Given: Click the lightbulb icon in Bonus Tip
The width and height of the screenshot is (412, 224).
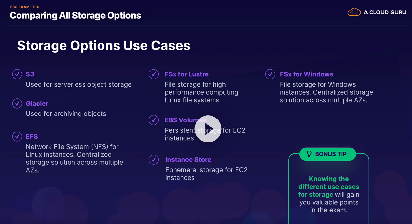Looking at the screenshot, I should coord(309,154).
